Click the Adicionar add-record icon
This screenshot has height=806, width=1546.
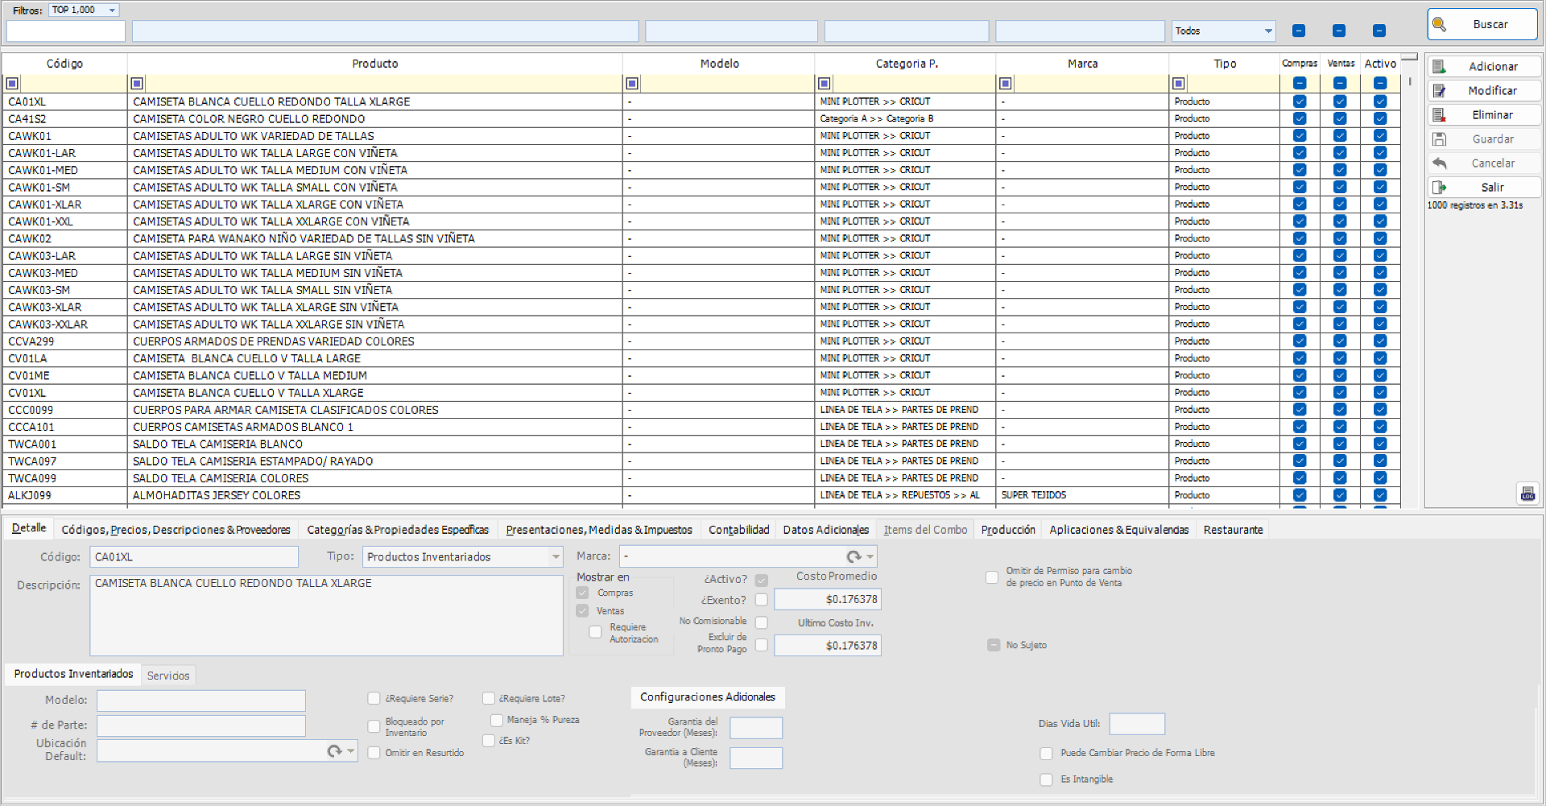(1439, 67)
